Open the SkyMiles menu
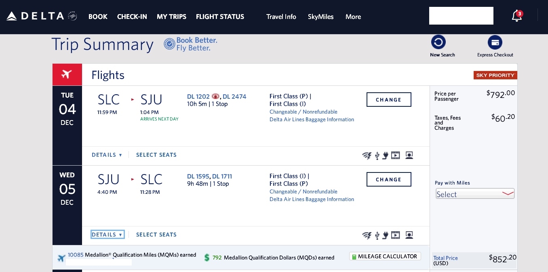 (321, 17)
